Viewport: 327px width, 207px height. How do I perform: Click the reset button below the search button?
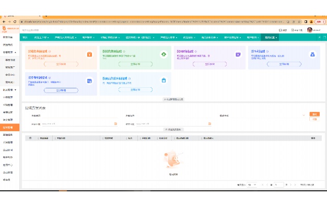pyautogui.click(x=314, y=119)
